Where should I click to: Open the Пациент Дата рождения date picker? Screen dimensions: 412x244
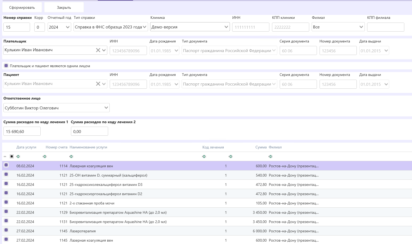(176, 84)
